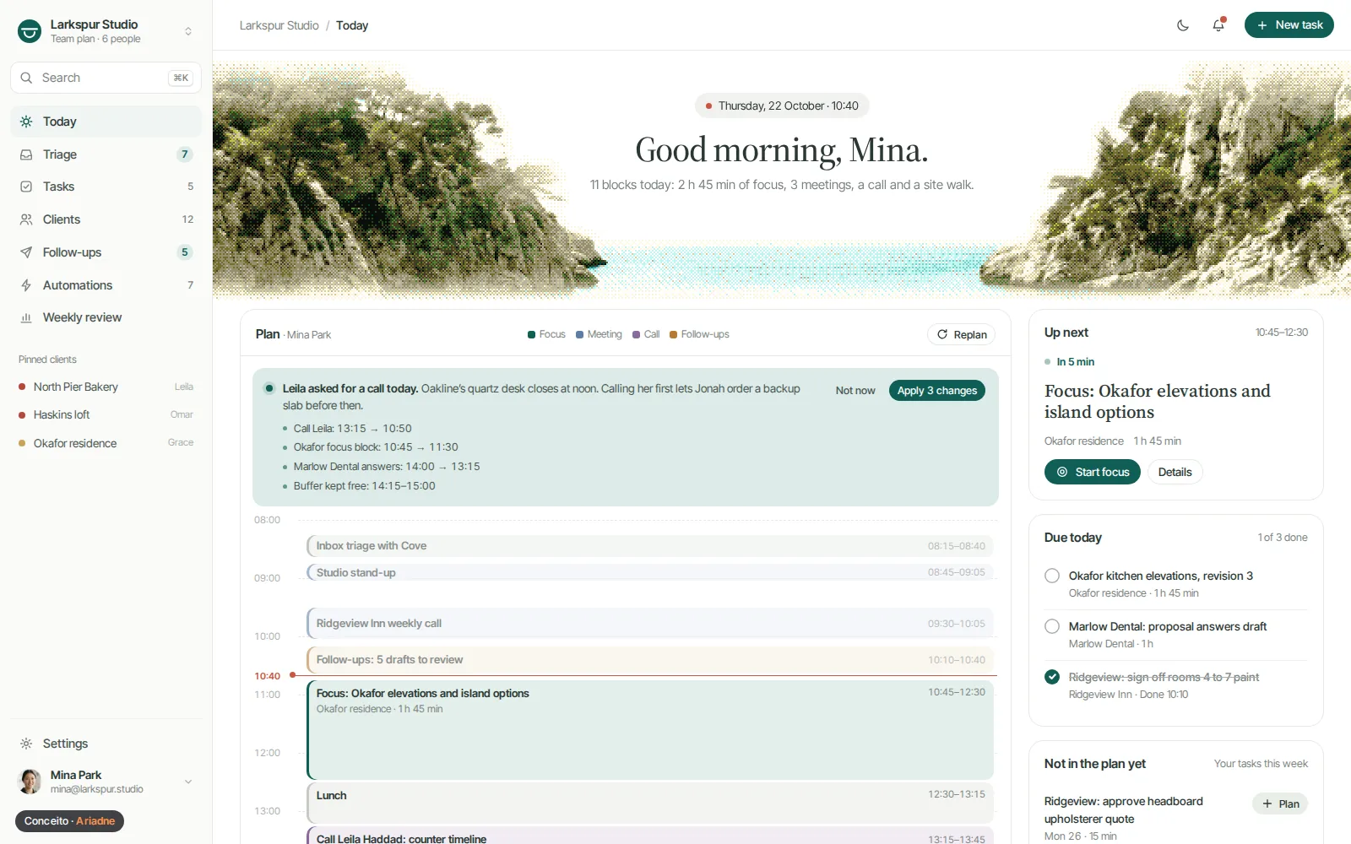
Task: Click the target icon on Start focus
Action: point(1062,472)
